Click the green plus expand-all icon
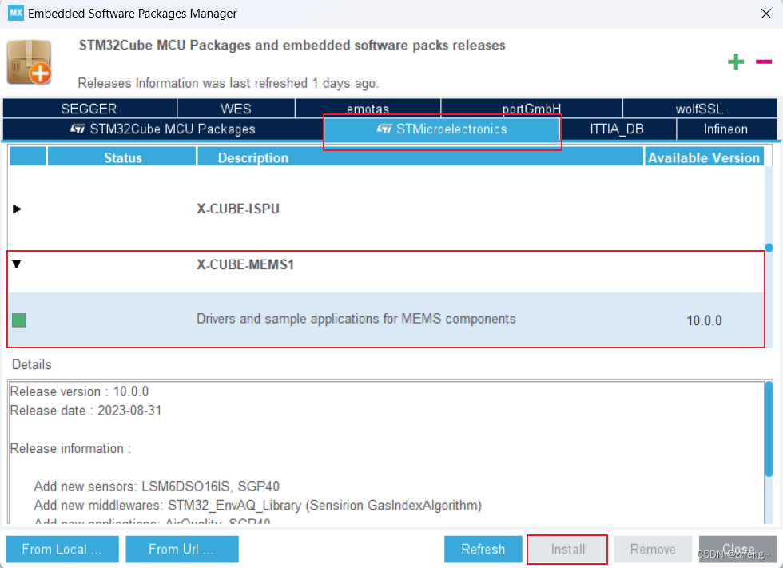 736,62
